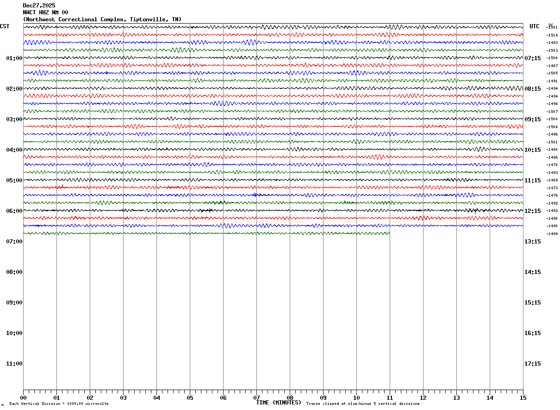Click minute tick label 10 on bottom axis
Image resolution: width=560 pixels, height=410 pixels.
click(x=356, y=398)
